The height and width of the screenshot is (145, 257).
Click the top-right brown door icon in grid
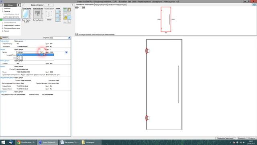pos(69,10)
